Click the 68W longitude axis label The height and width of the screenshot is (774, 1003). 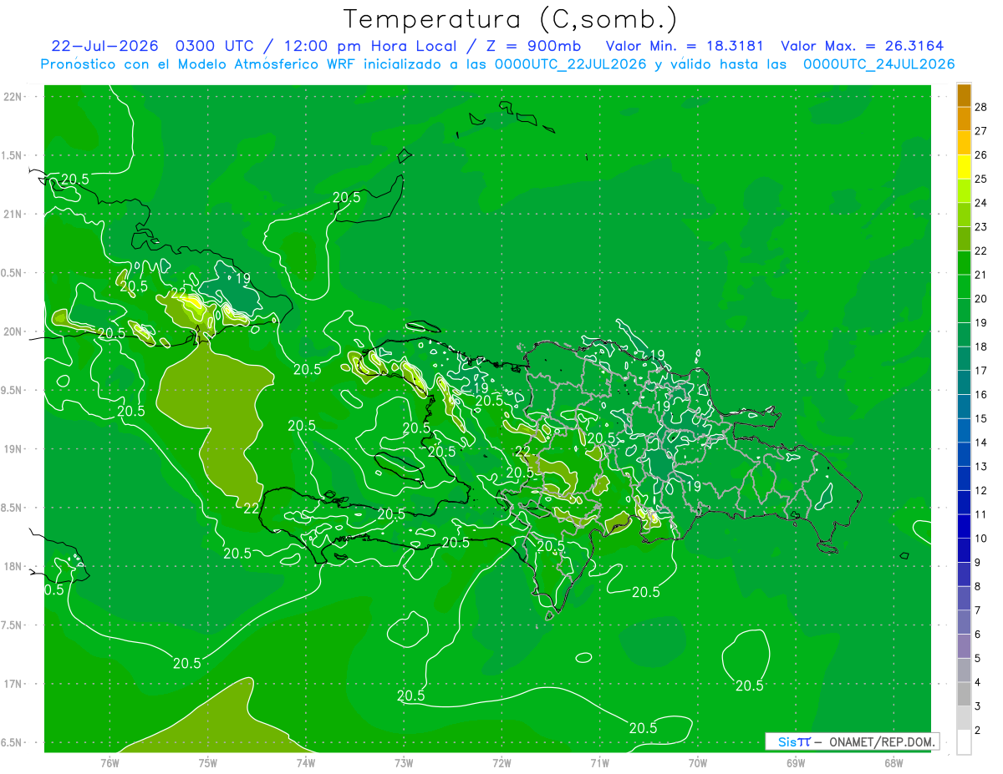coord(893,762)
